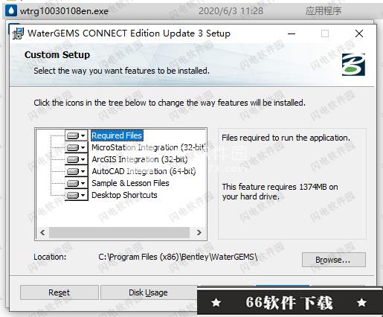Click the Reset button
This screenshot has height=317, width=383.
click(59, 292)
